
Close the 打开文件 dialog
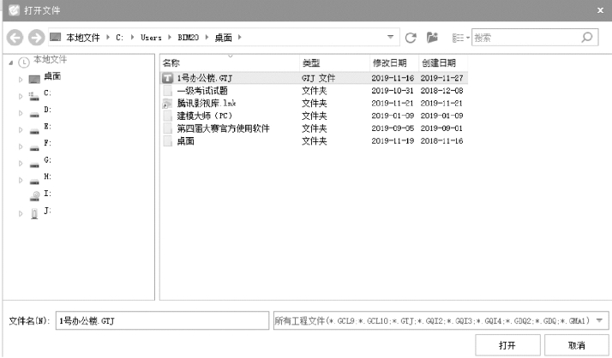coord(600,10)
